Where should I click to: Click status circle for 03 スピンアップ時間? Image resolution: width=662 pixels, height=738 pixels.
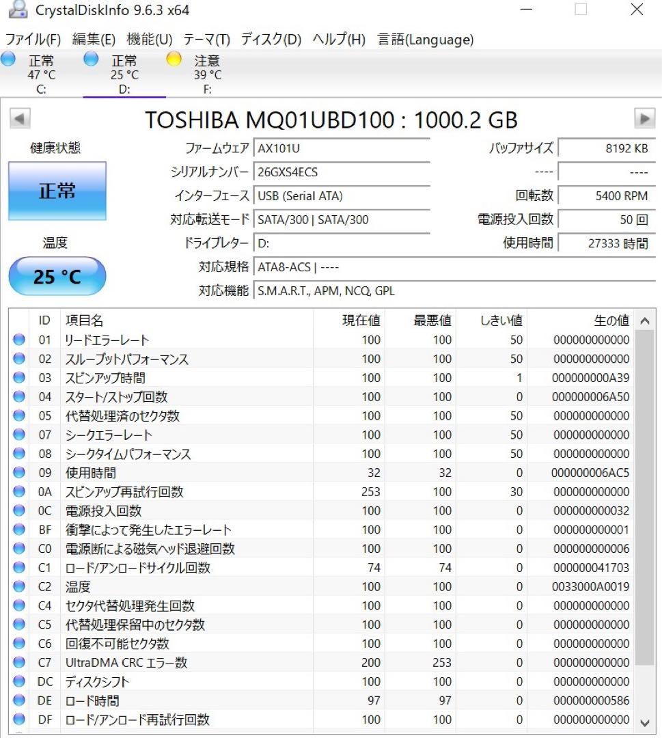19,377
